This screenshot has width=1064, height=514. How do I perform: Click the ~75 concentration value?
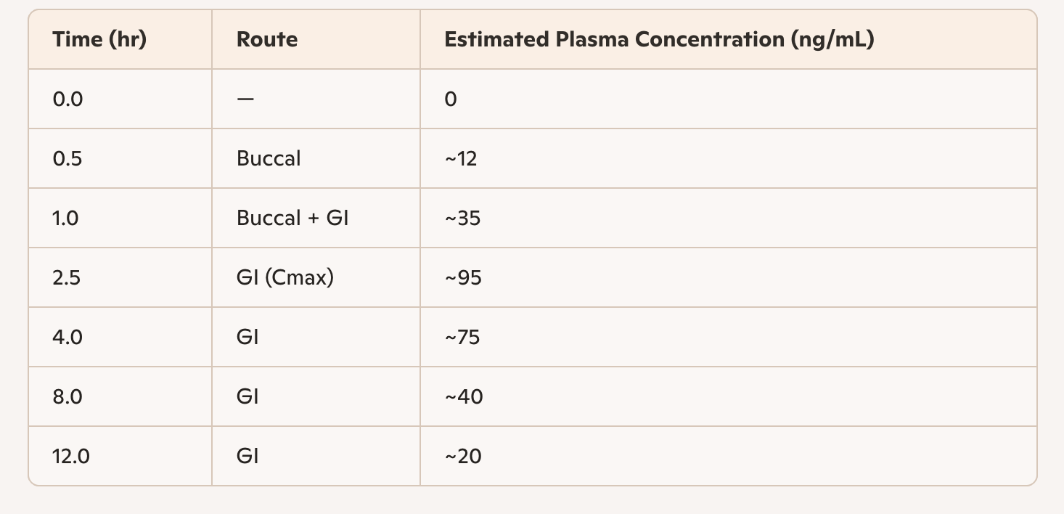[462, 338]
